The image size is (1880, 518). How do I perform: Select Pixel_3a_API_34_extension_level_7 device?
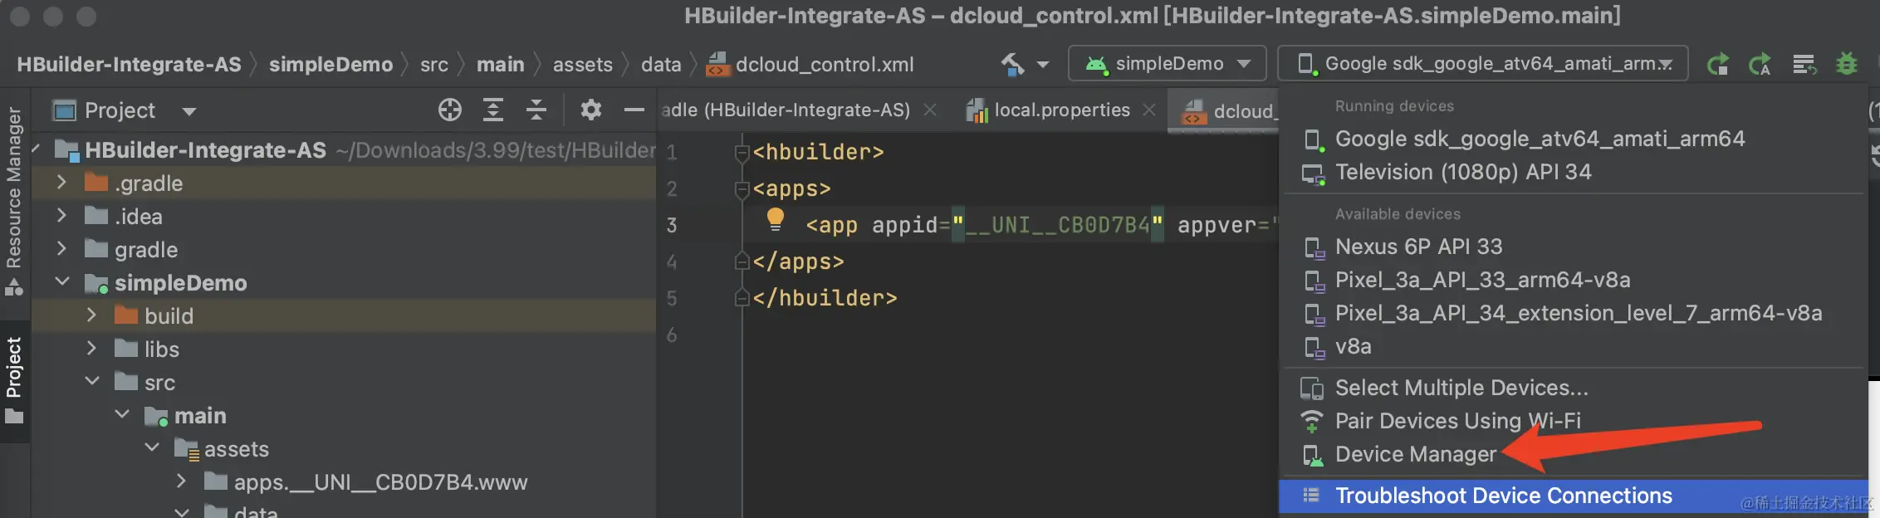tap(1574, 313)
